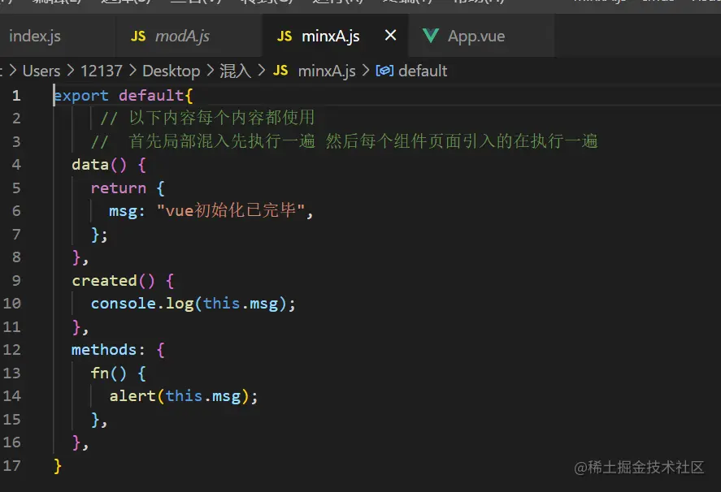721x492 pixels.
Task: Click the chevron before Desktop breadcrumb
Action: point(132,71)
